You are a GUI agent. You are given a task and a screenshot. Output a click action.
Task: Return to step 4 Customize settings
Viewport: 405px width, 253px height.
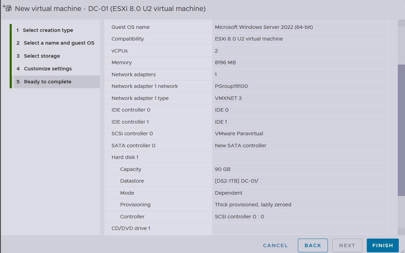click(48, 69)
